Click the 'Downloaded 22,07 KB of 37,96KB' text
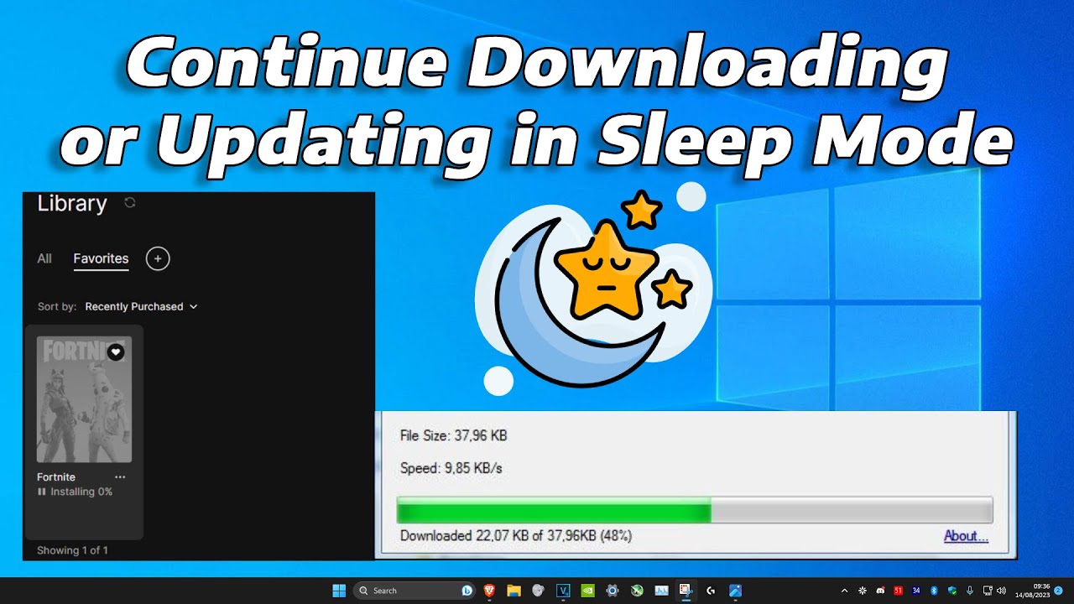This screenshot has width=1074, height=604. coord(501,535)
